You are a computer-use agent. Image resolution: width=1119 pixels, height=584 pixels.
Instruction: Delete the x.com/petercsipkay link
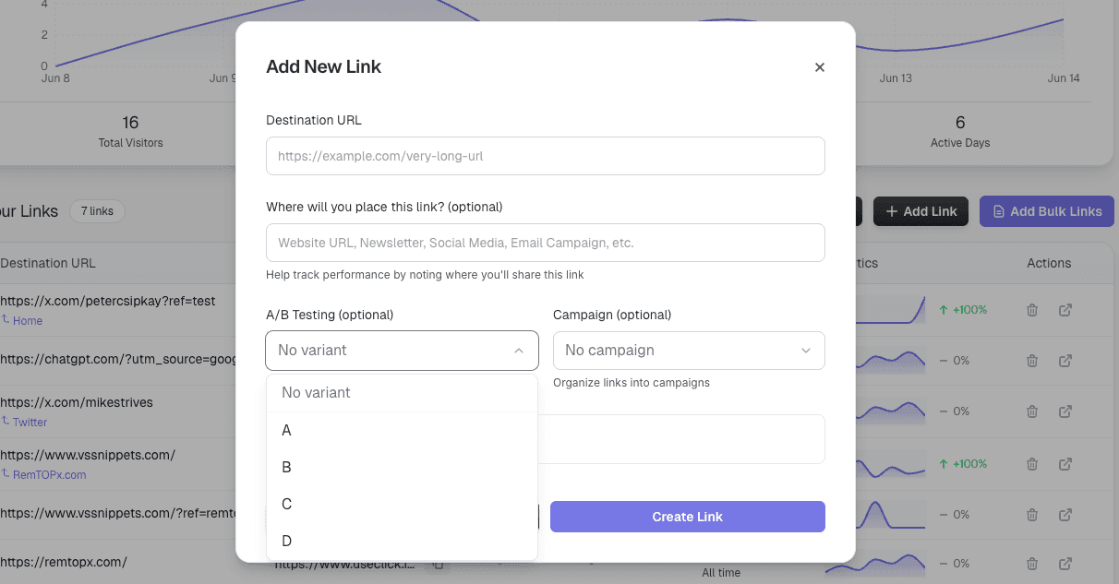[1032, 310]
